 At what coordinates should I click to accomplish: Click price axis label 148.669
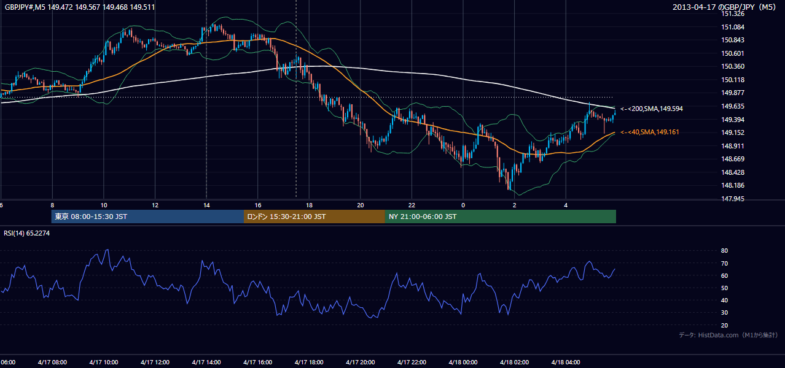pyautogui.click(x=733, y=159)
